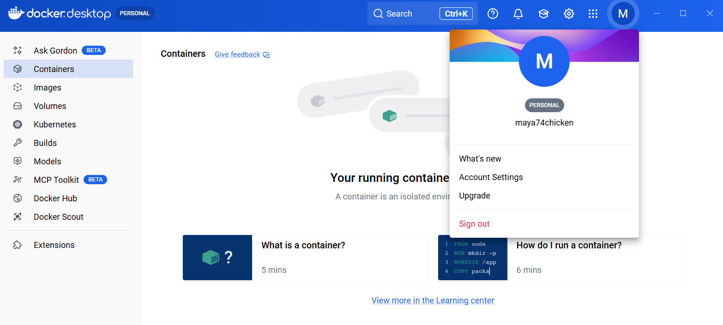
Task: Open Images via its sidebar icon
Action: pyautogui.click(x=18, y=87)
